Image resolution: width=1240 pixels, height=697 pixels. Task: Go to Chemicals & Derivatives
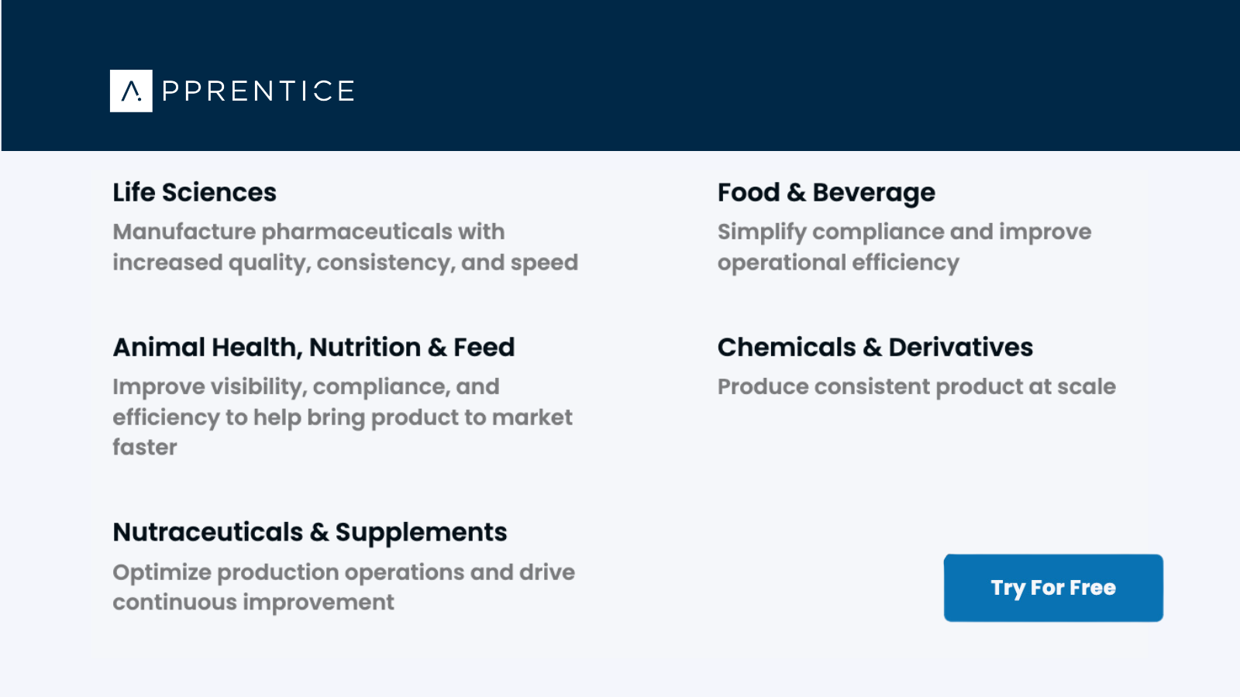coord(875,347)
